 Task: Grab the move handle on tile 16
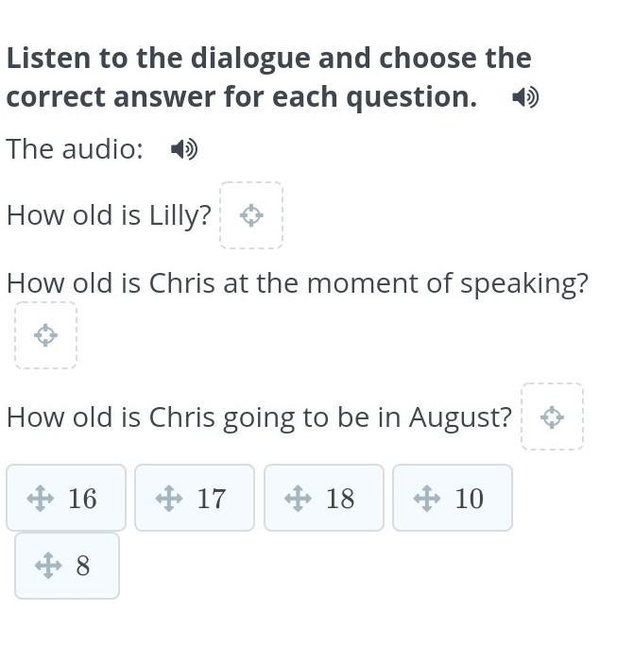coord(40,498)
